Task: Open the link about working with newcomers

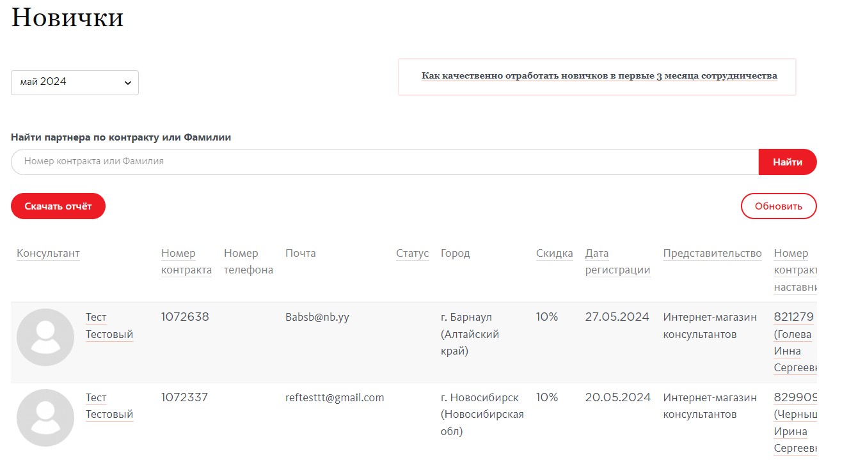Action: click(x=599, y=76)
